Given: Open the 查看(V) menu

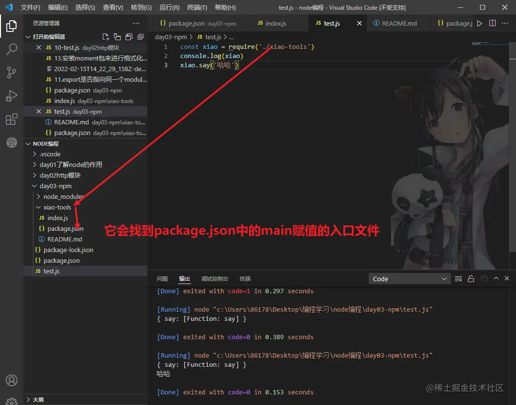Looking at the screenshot, I should point(113,7).
